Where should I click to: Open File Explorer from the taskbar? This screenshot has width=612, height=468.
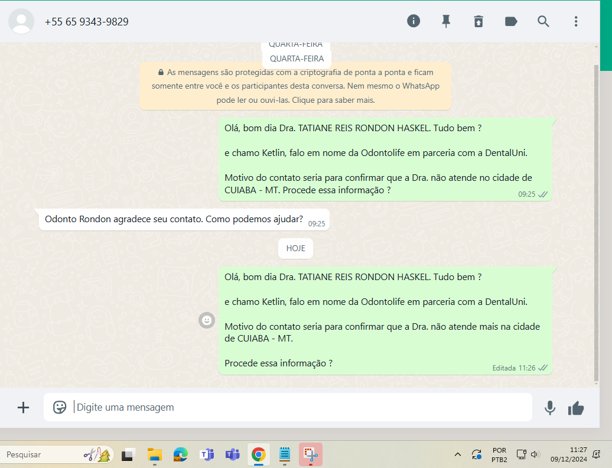point(155,455)
